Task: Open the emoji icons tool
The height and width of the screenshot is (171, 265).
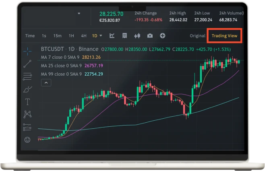Action: [27, 140]
